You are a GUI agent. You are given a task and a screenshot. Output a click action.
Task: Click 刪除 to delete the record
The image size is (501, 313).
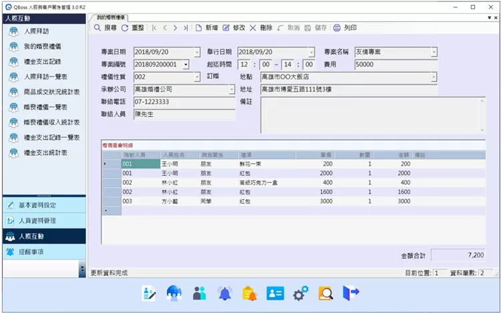[x=261, y=28]
